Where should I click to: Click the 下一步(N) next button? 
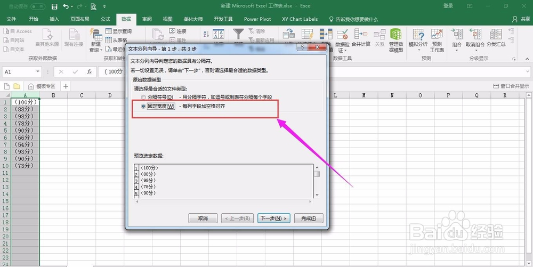(x=273, y=218)
